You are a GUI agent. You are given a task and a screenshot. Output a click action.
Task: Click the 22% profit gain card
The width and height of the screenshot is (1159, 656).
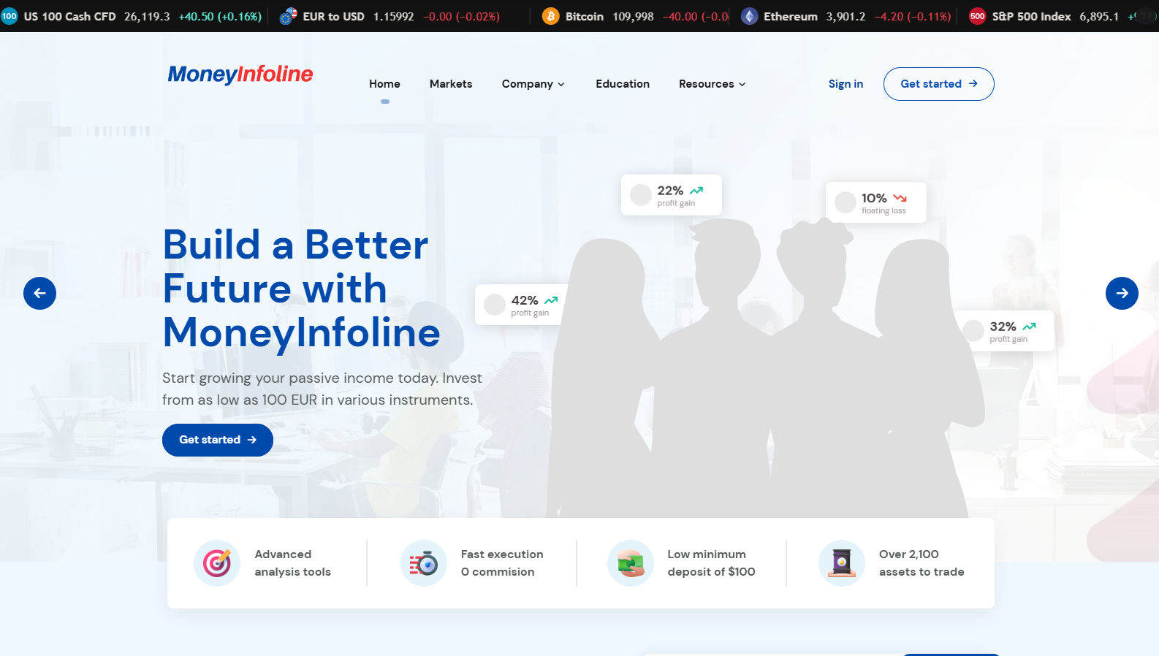click(x=672, y=195)
